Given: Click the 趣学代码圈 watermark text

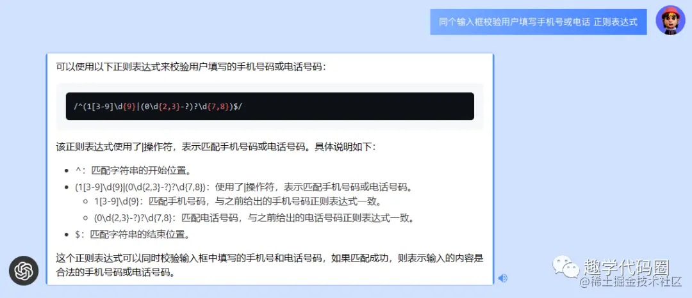Looking at the screenshot, I should pyautogui.click(x=627, y=267).
